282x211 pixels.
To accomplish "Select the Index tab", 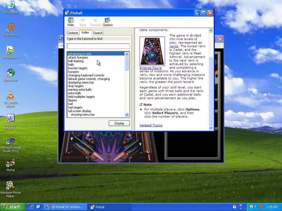I will click(x=85, y=32).
